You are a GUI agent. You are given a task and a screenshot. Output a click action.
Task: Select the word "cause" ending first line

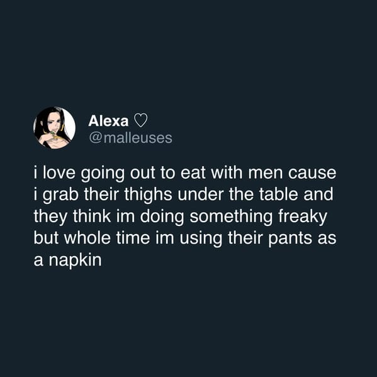[312, 173]
